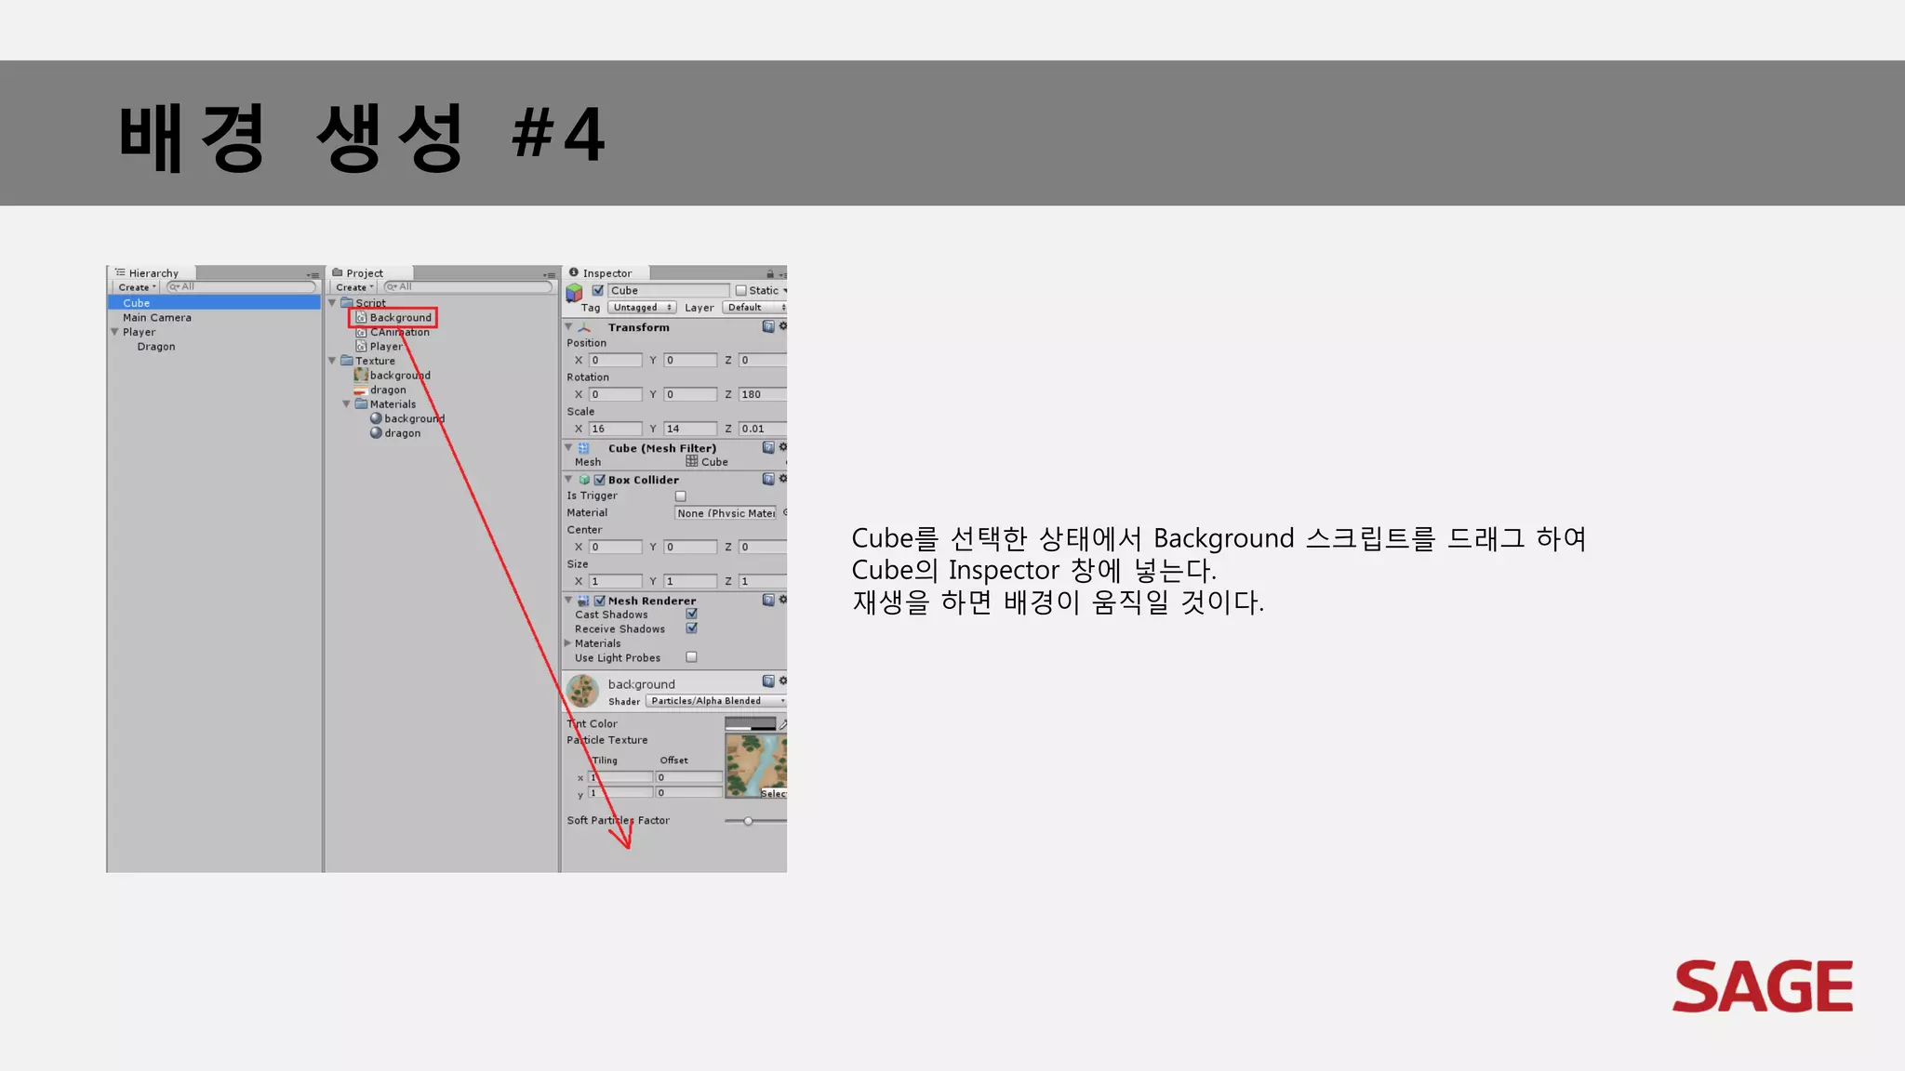
Task: Click the Hierarchy search field
Action: click(242, 287)
